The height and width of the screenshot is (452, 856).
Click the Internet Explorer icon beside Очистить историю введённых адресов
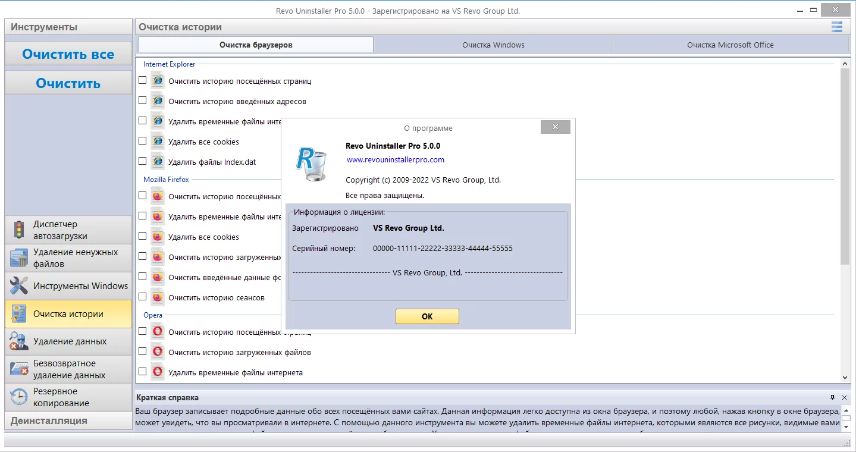point(157,101)
